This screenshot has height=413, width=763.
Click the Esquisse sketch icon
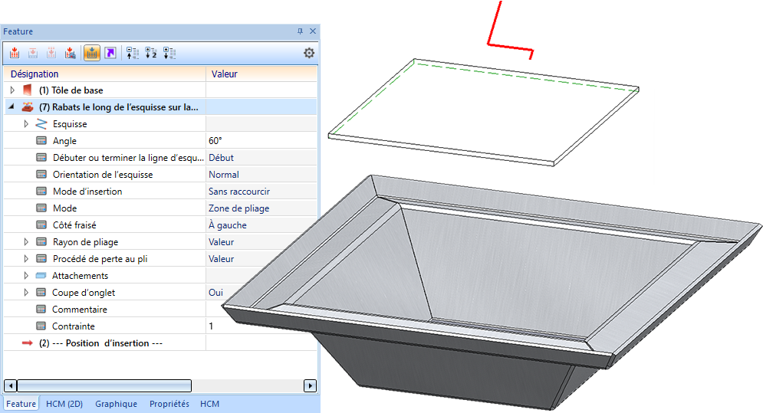(x=41, y=124)
